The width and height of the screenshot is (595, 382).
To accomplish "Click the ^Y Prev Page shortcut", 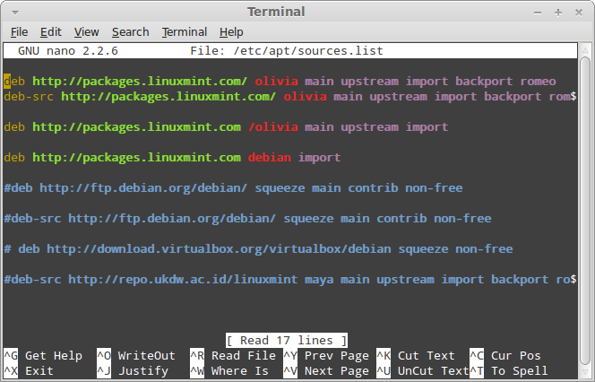I will pos(326,355).
